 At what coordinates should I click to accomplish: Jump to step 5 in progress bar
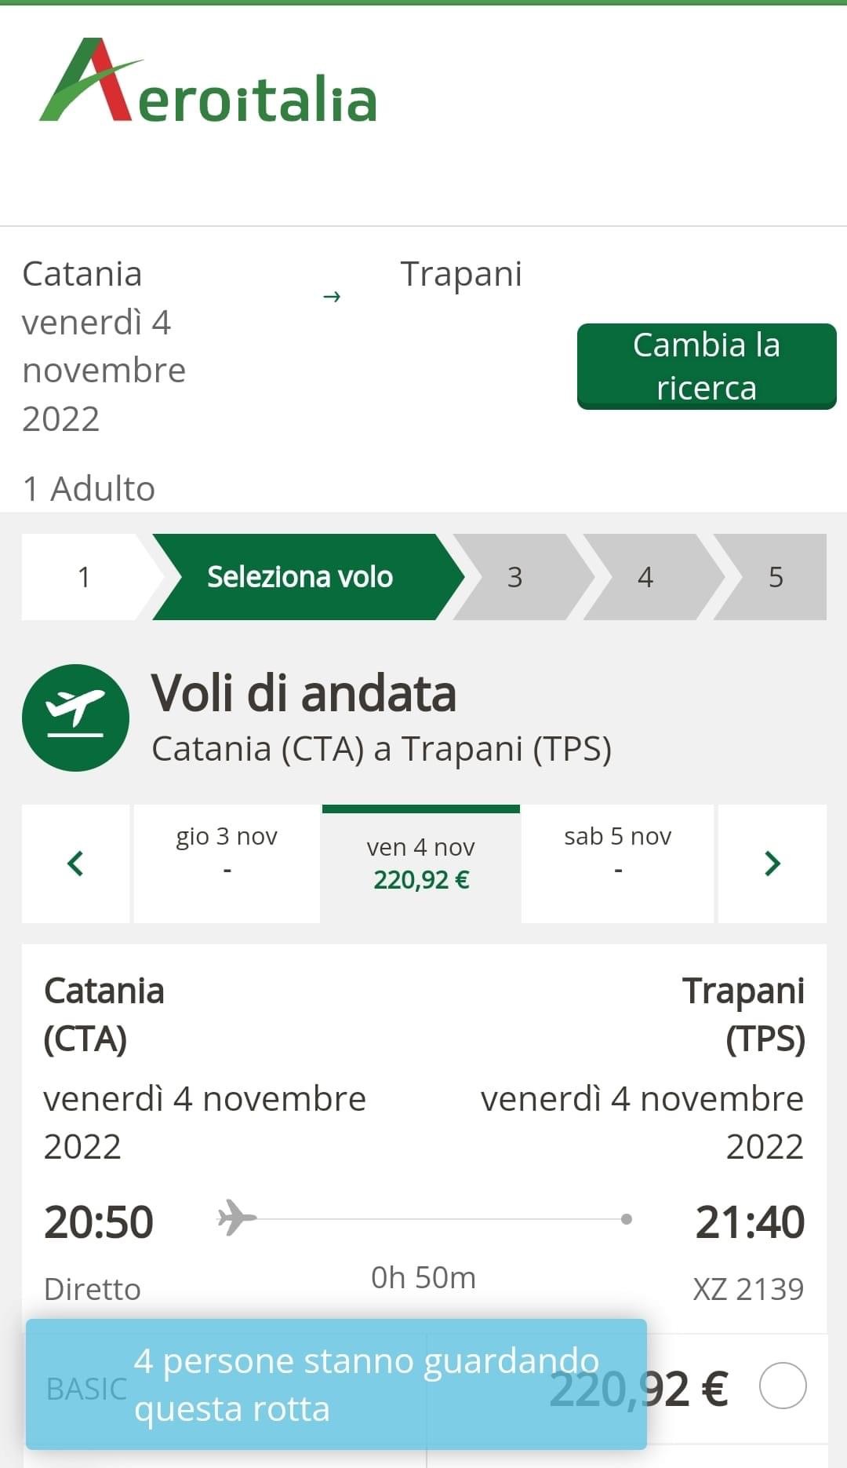click(775, 577)
